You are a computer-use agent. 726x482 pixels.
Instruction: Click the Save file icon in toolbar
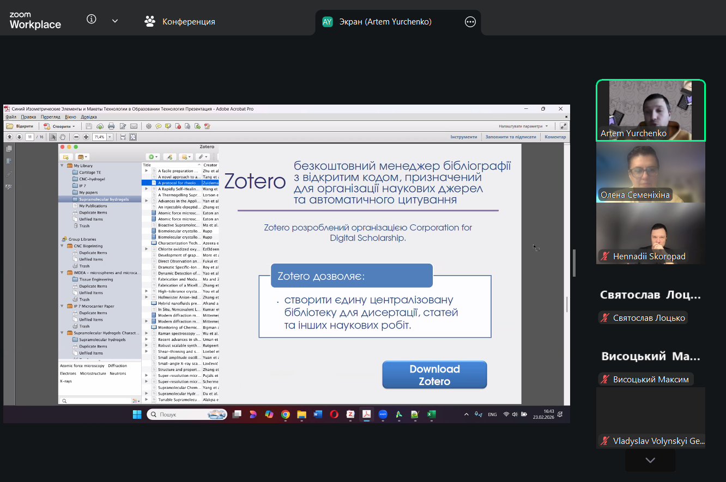89,126
